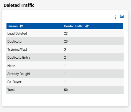Select the Co-Buyer row
The width and height of the screenshot is (131, 112).
click(x=65, y=82)
